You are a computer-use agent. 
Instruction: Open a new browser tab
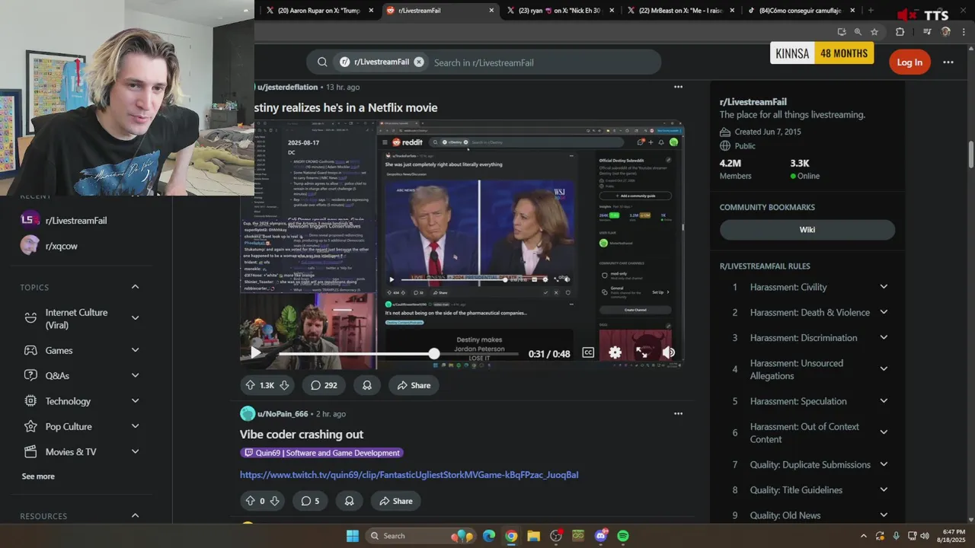tap(871, 11)
